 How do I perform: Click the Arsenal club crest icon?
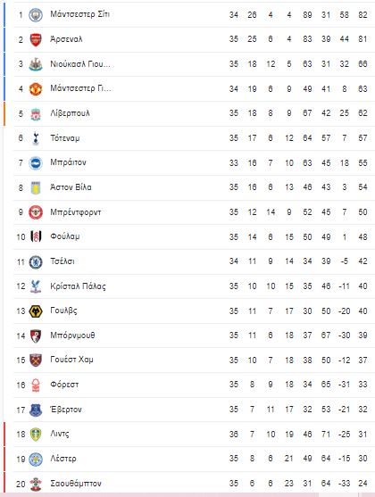36,39
